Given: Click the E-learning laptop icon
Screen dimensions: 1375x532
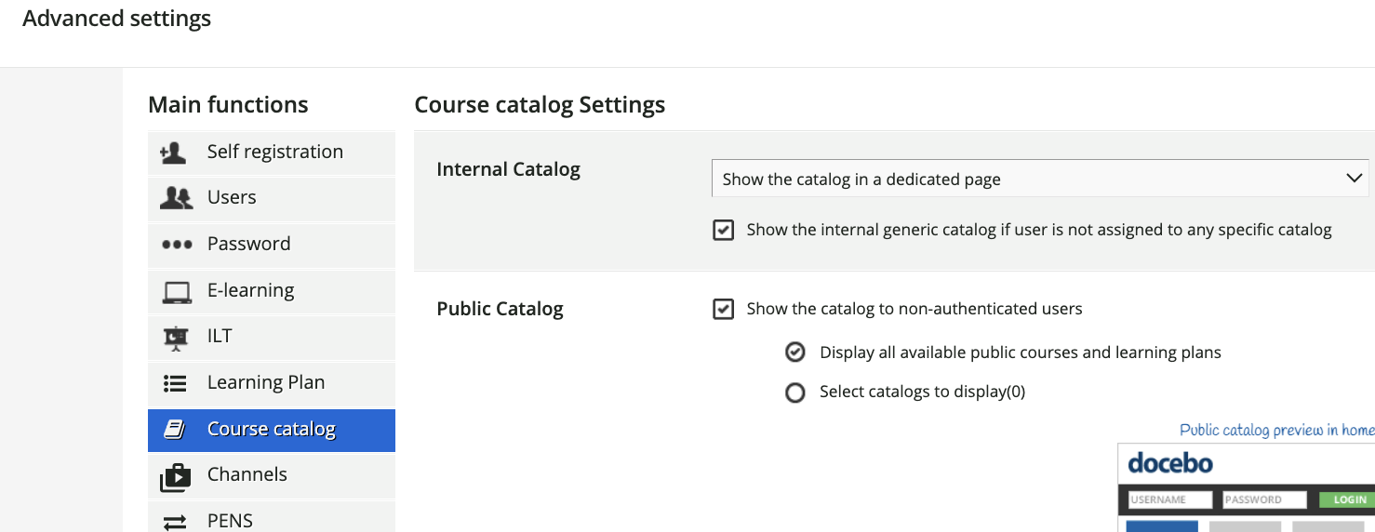Looking at the screenshot, I should [176, 292].
